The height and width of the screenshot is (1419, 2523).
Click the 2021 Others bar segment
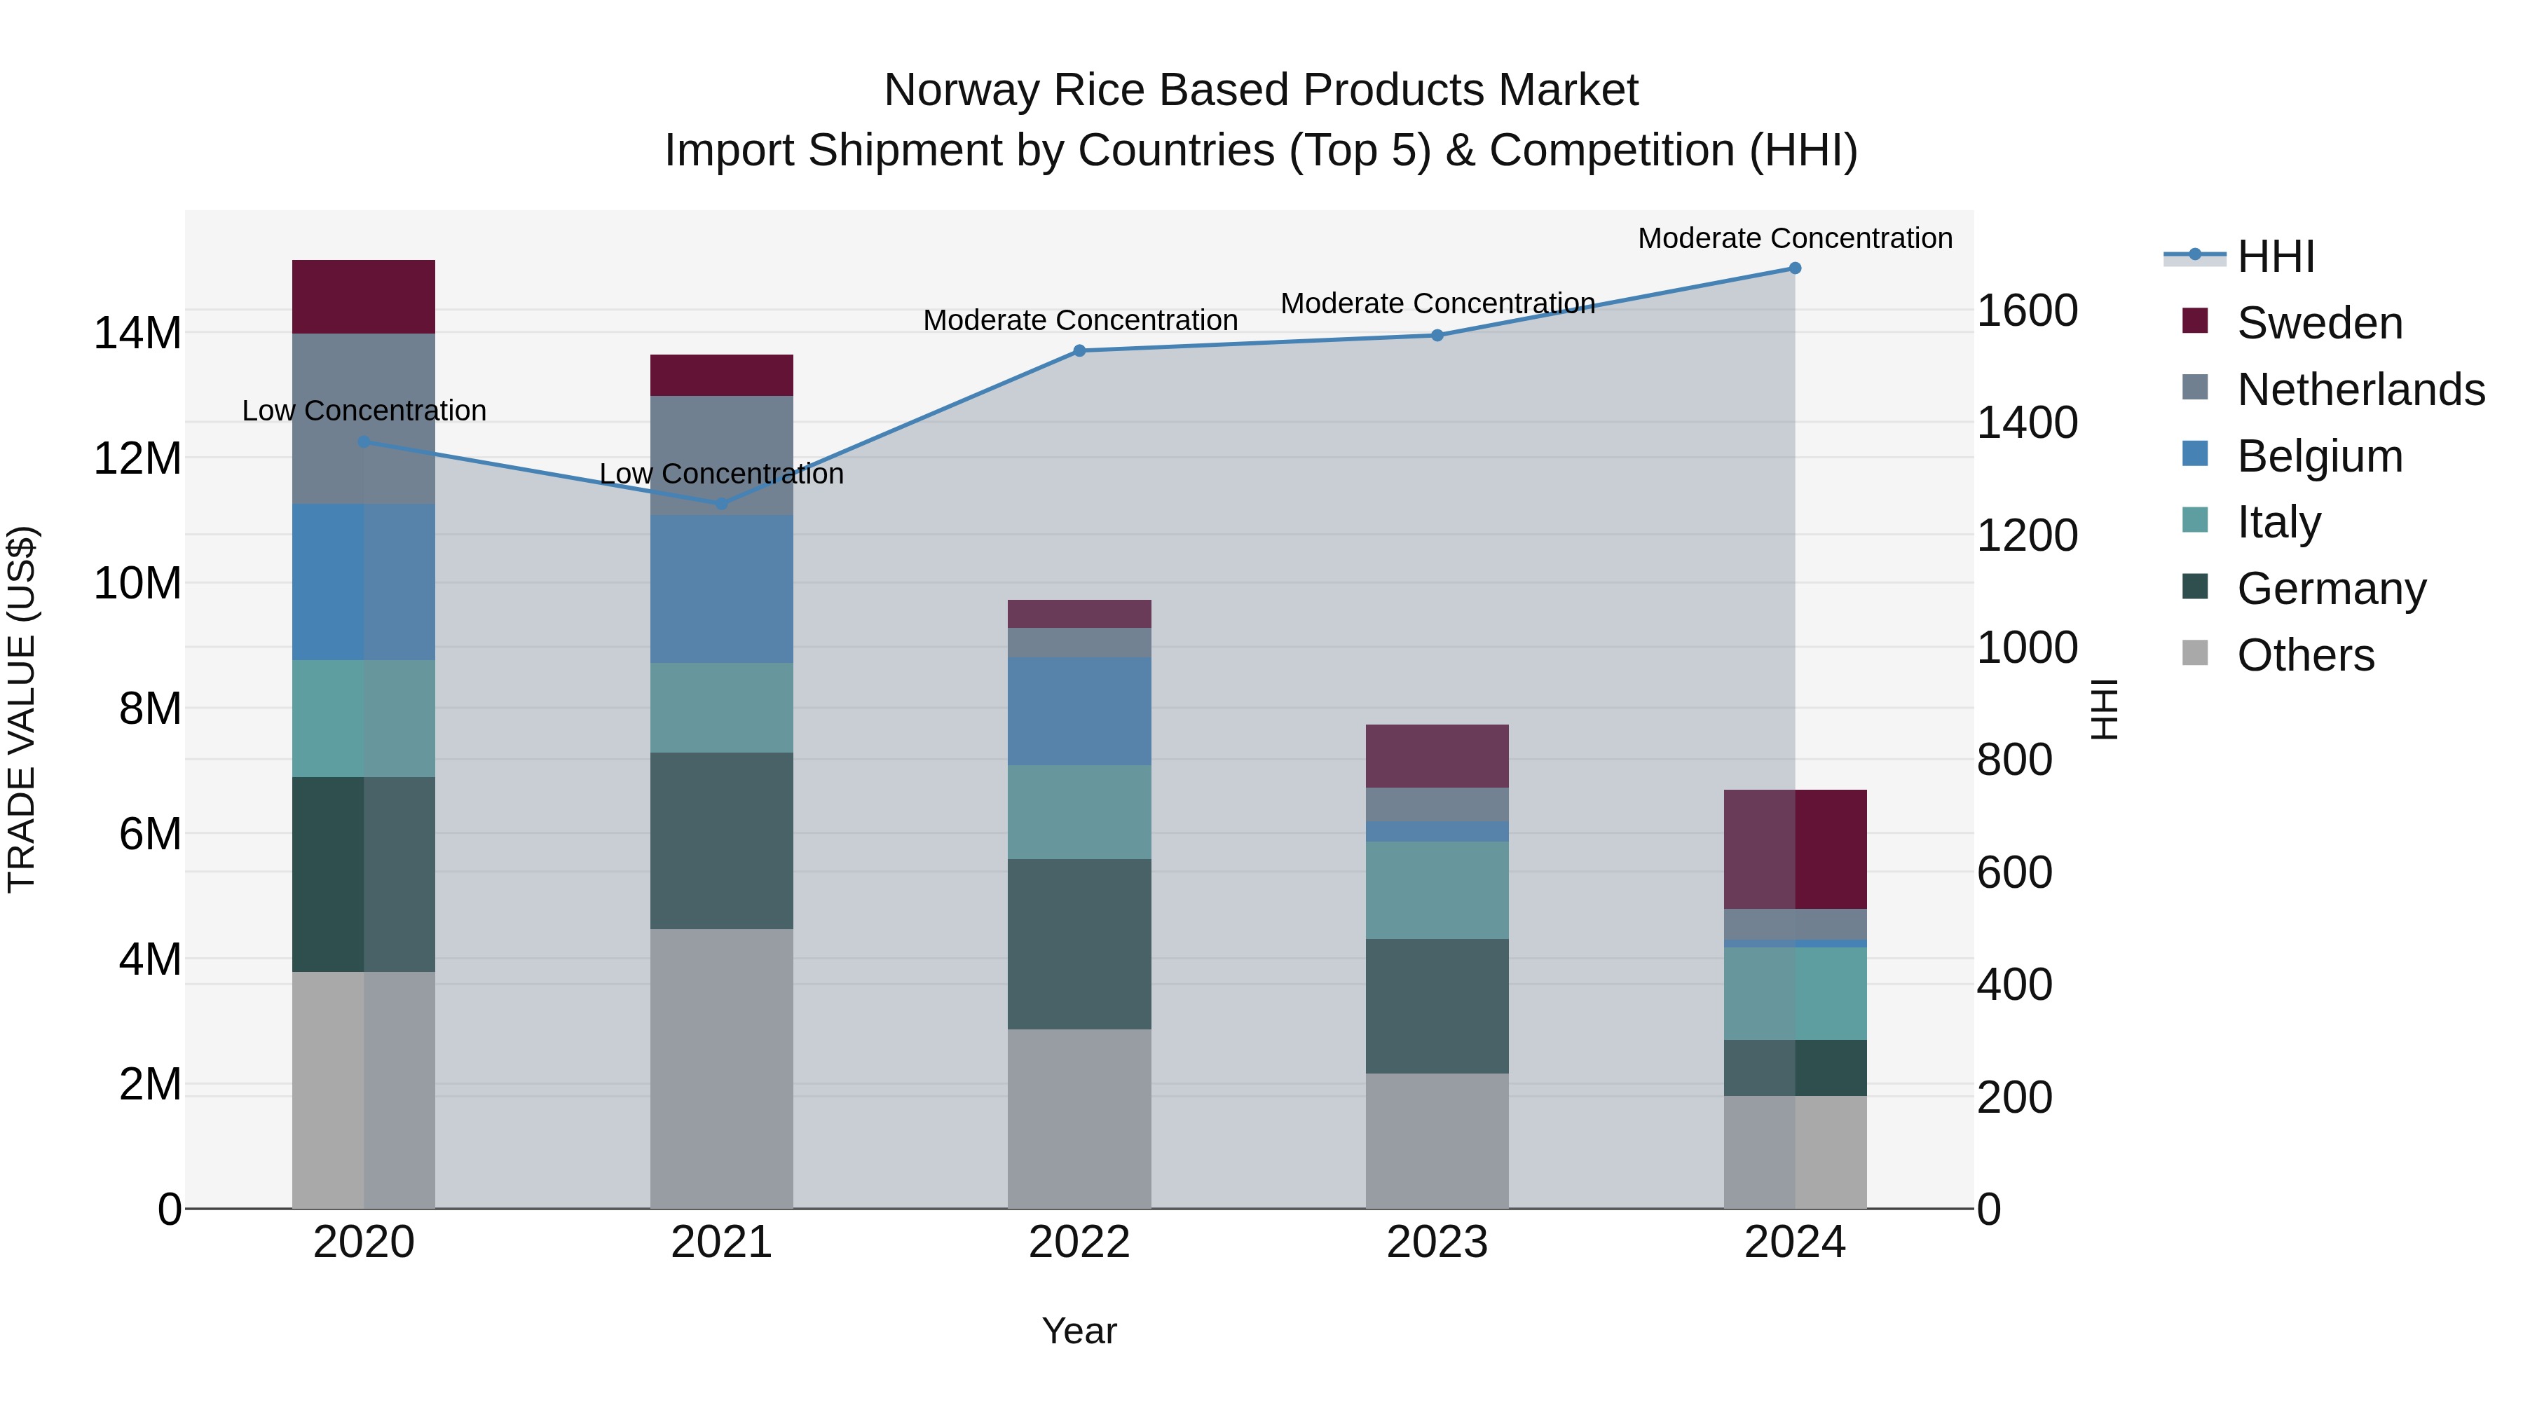[x=722, y=1069]
